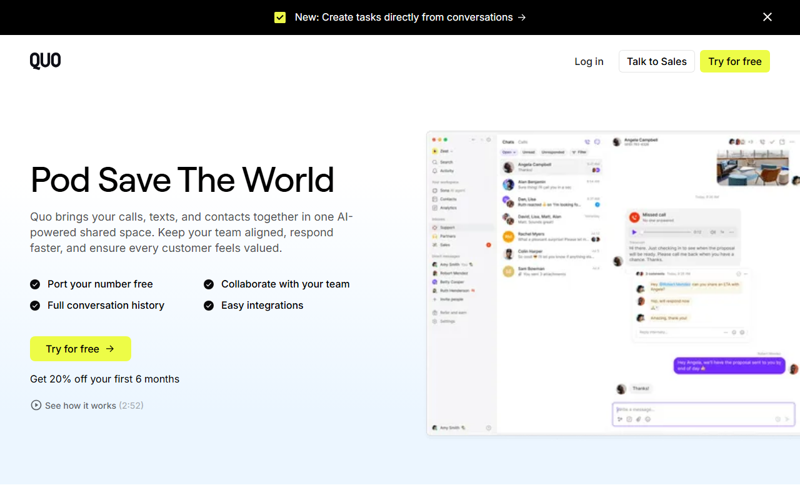Open the Filter menu in the chat list
The width and height of the screenshot is (800, 500).
pyautogui.click(x=579, y=152)
